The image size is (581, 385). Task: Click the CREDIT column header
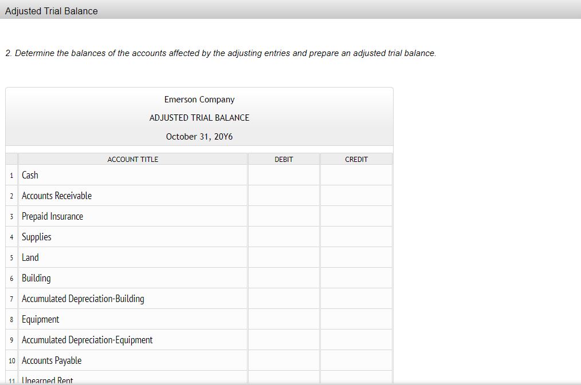[356, 159]
